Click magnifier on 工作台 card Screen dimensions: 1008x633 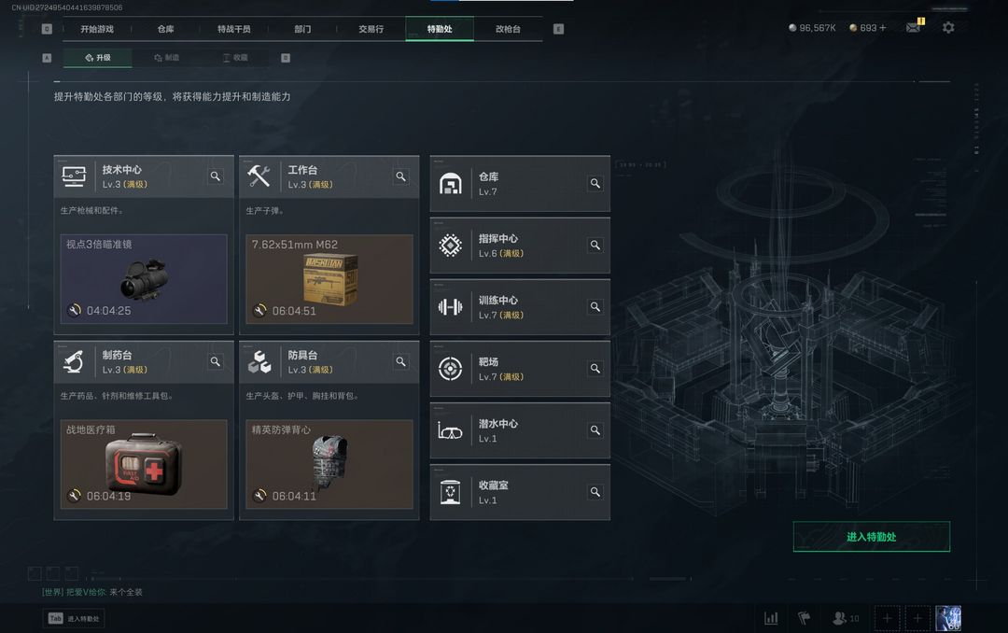point(400,176)
